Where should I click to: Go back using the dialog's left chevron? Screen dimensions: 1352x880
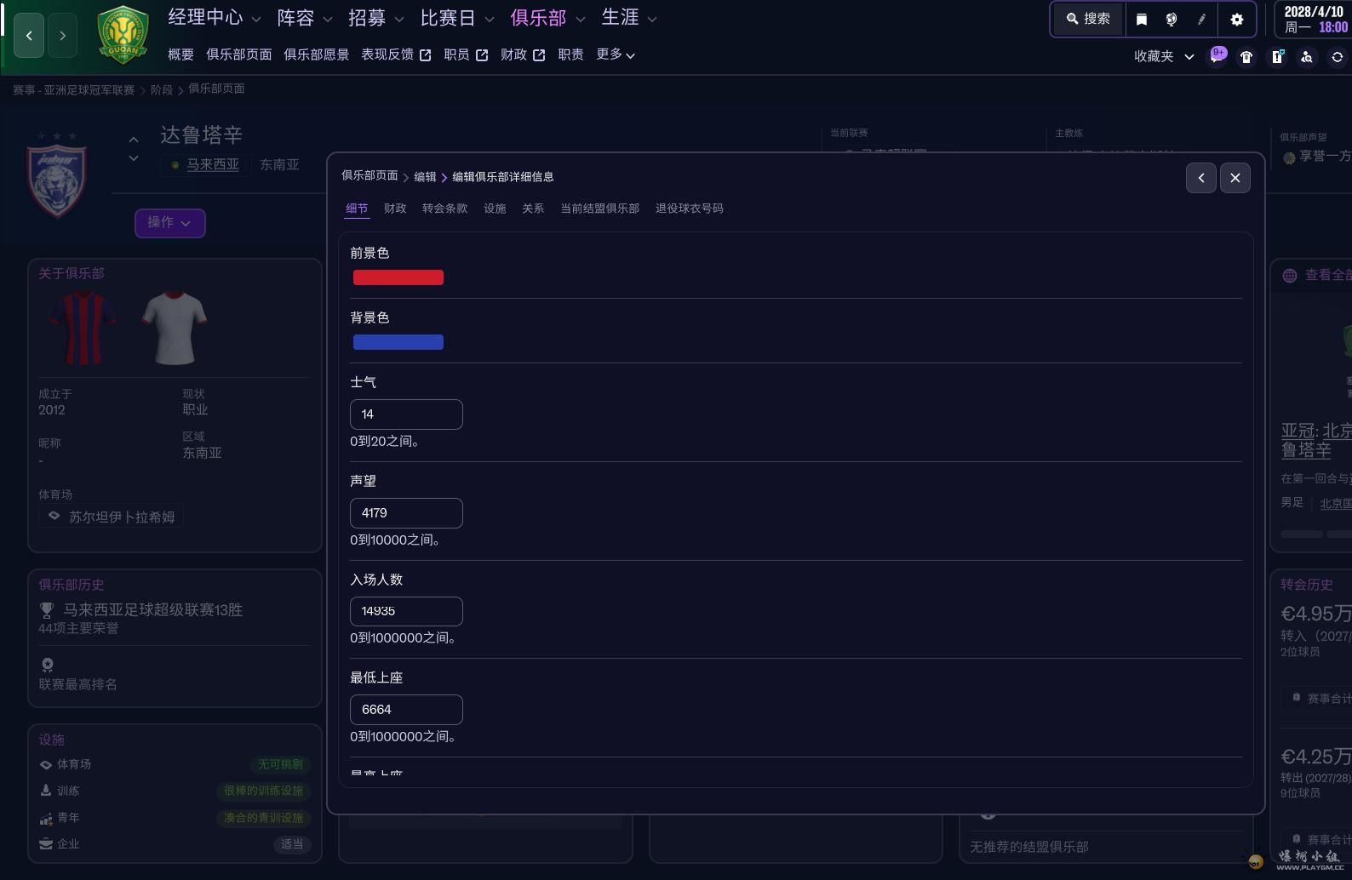(1200, 178)
